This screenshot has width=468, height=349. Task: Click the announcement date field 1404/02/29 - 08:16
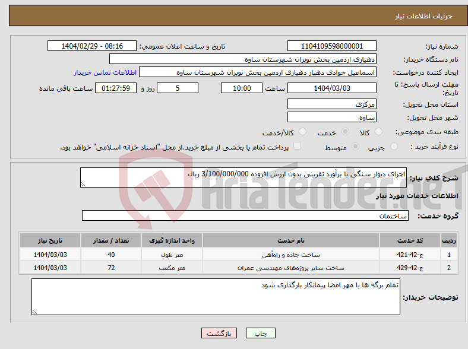tap(92, 46)
